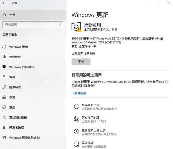Open the 备份 page
Image resolution: width=173 pixels, height=149 pixels.
tap(33, 77)
